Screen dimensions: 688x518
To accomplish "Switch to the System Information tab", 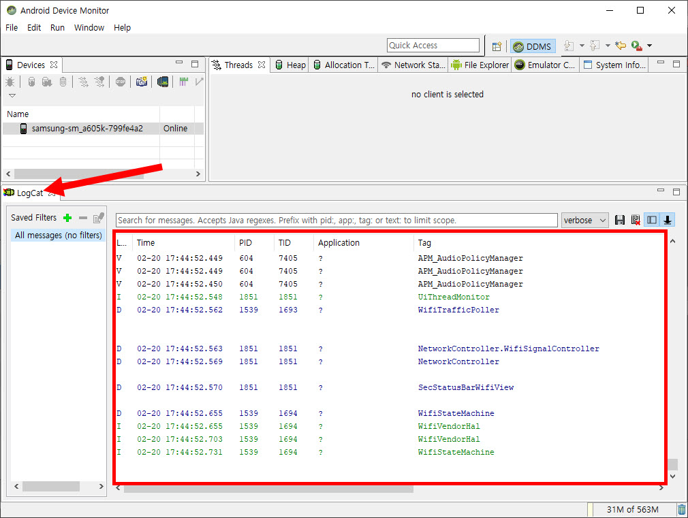I will click(614, 65).
